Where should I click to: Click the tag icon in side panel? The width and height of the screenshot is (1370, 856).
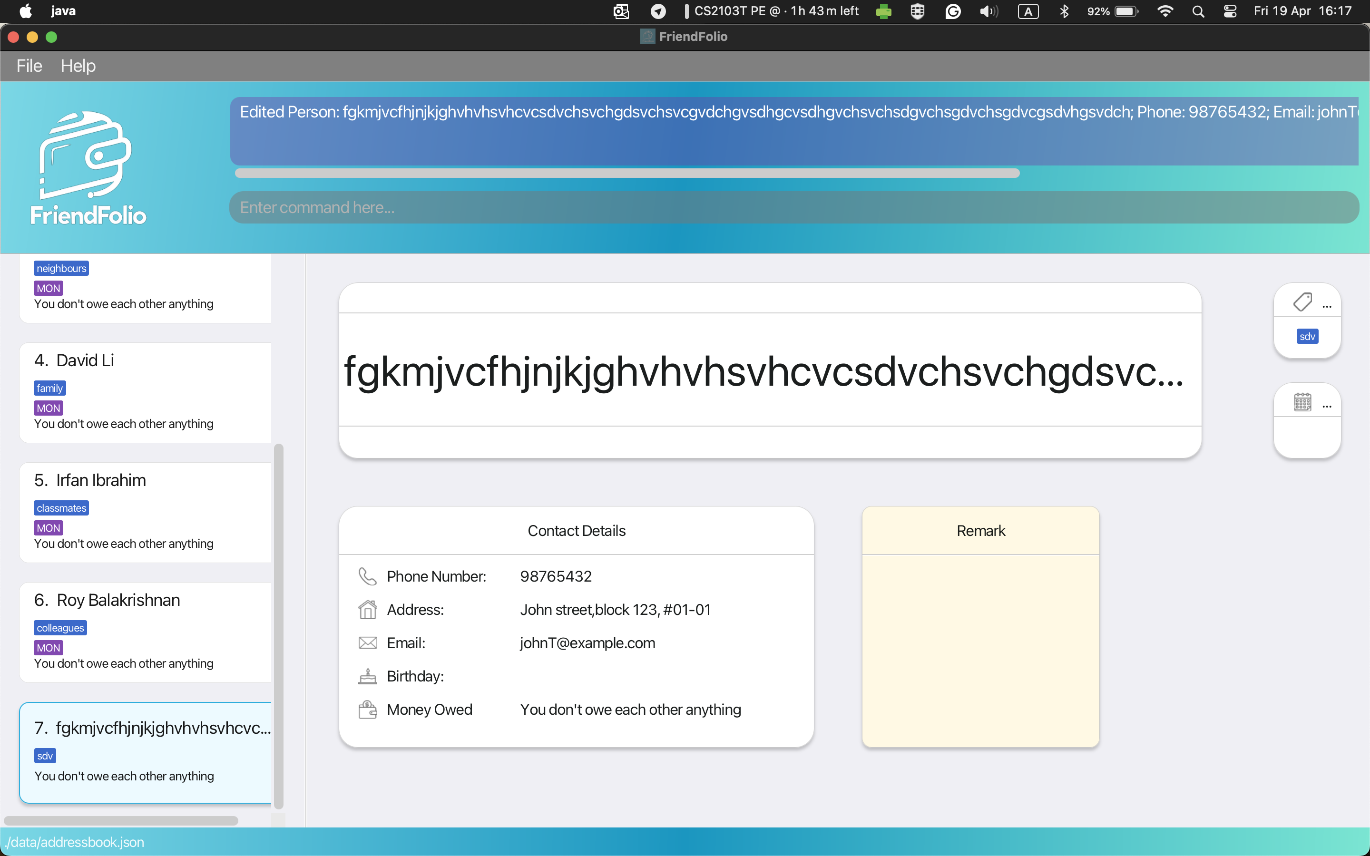1302,302
